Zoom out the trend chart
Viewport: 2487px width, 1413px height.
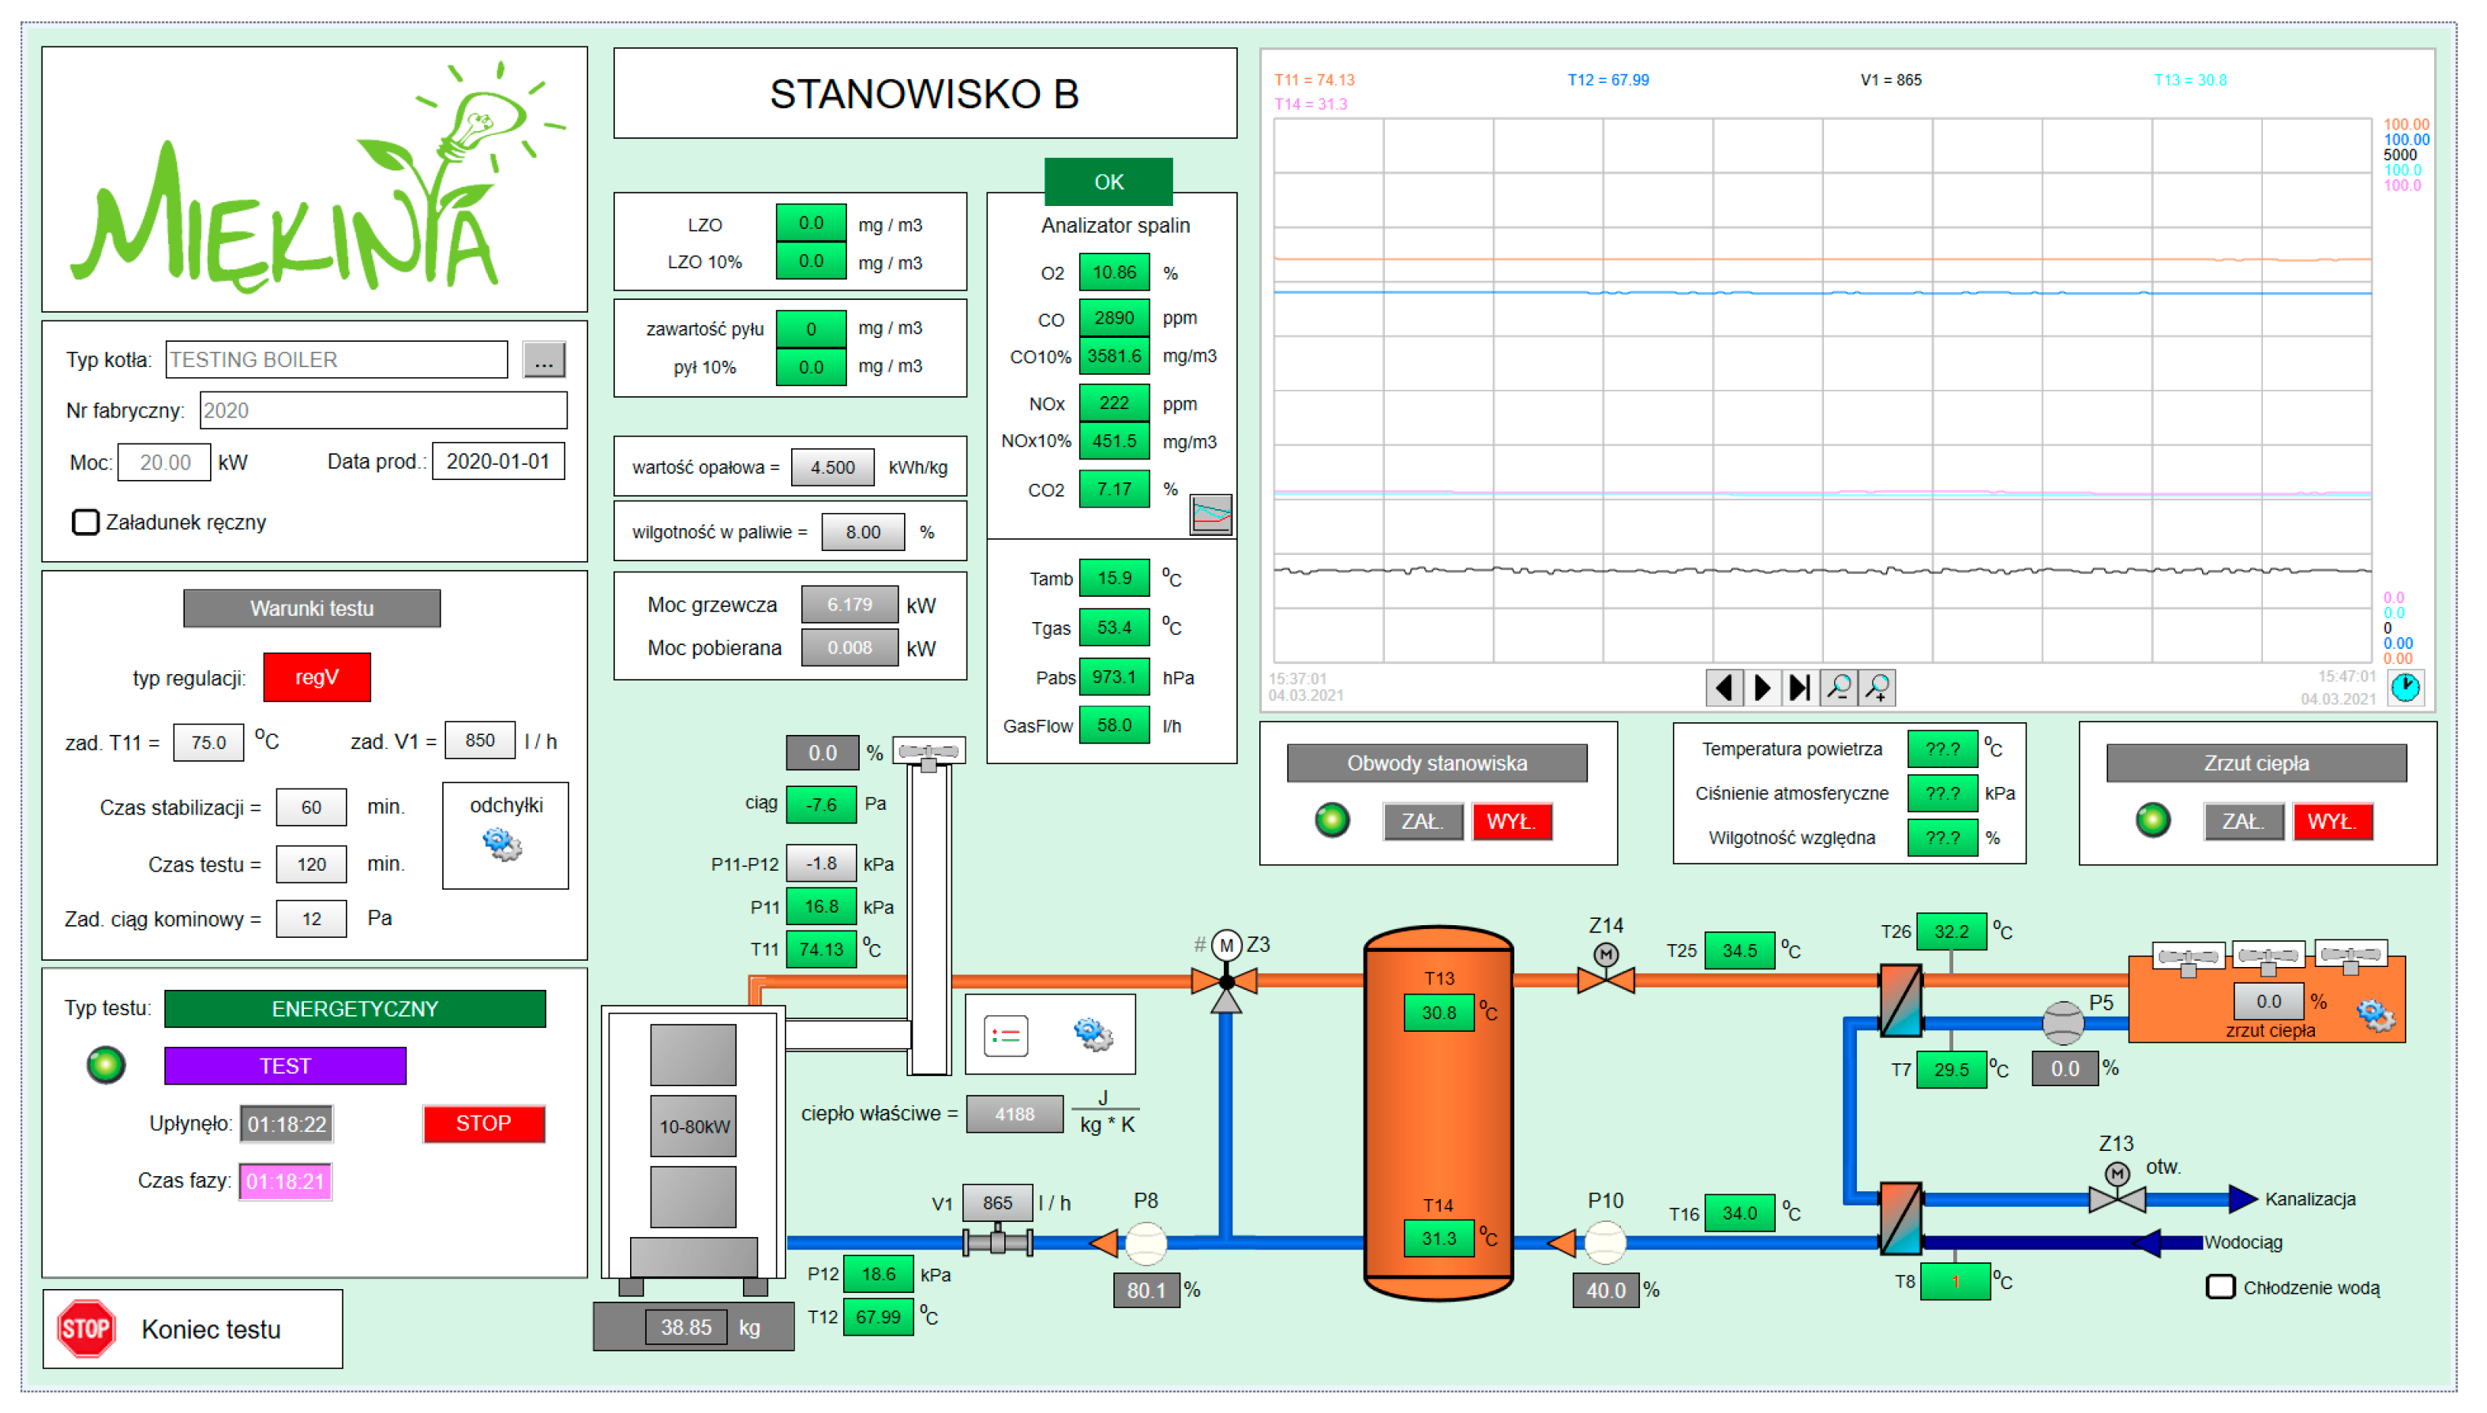point(1839,688)
